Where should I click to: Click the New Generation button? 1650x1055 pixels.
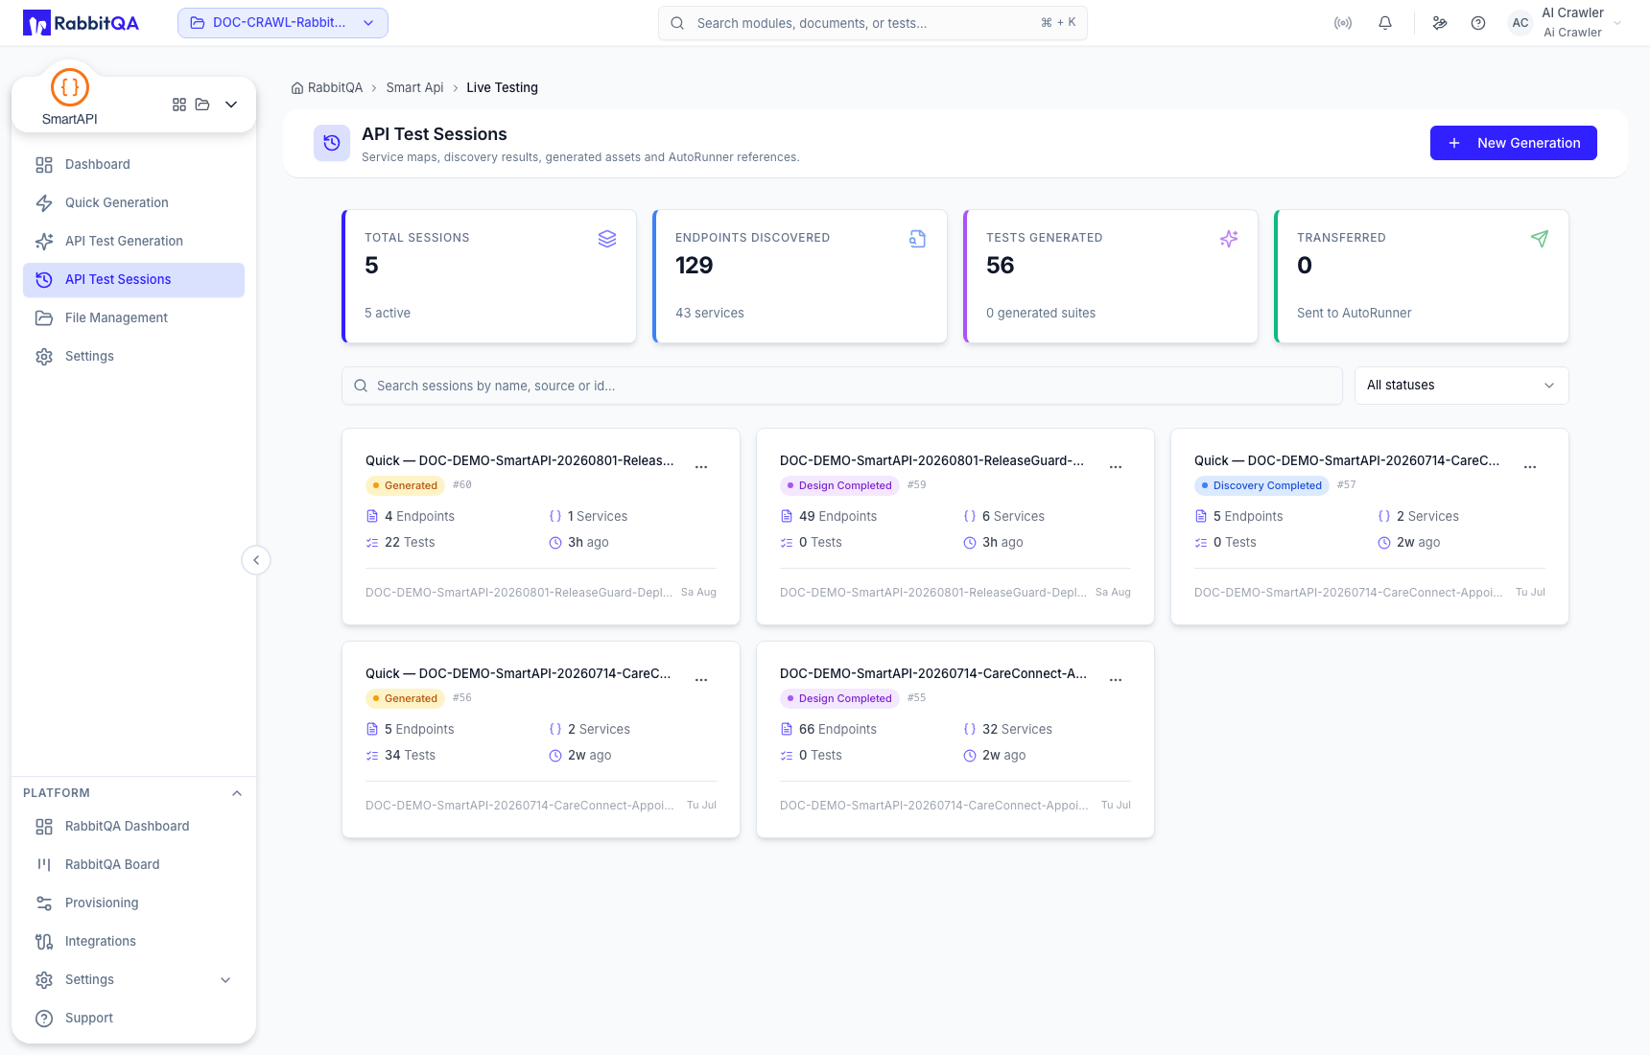[1513, 143]
